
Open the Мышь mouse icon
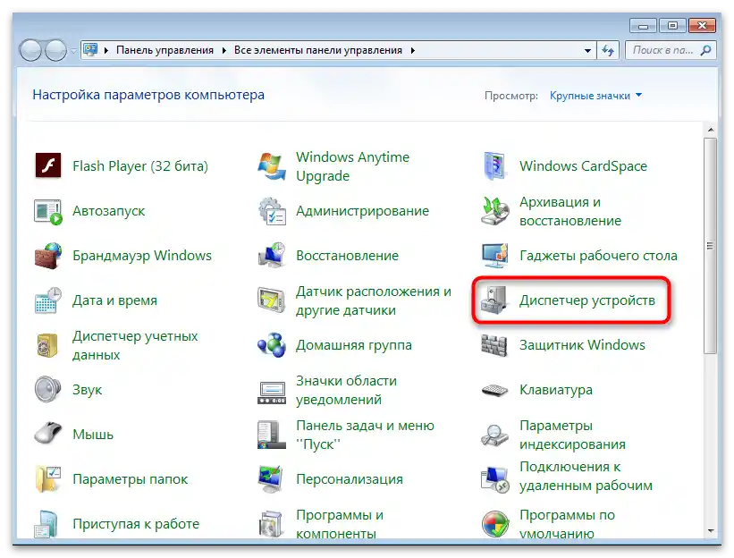click(48, 434)
